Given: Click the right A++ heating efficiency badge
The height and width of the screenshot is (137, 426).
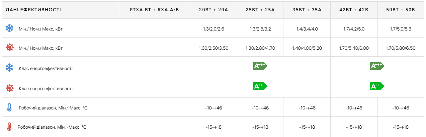Looking at the screenshot, I should (377, 86).
